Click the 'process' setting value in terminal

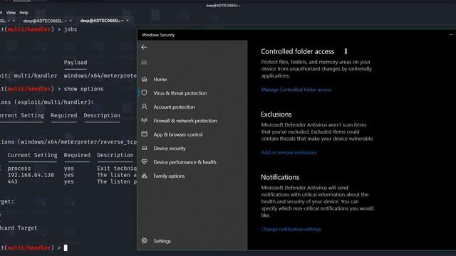tap(19, 169)
